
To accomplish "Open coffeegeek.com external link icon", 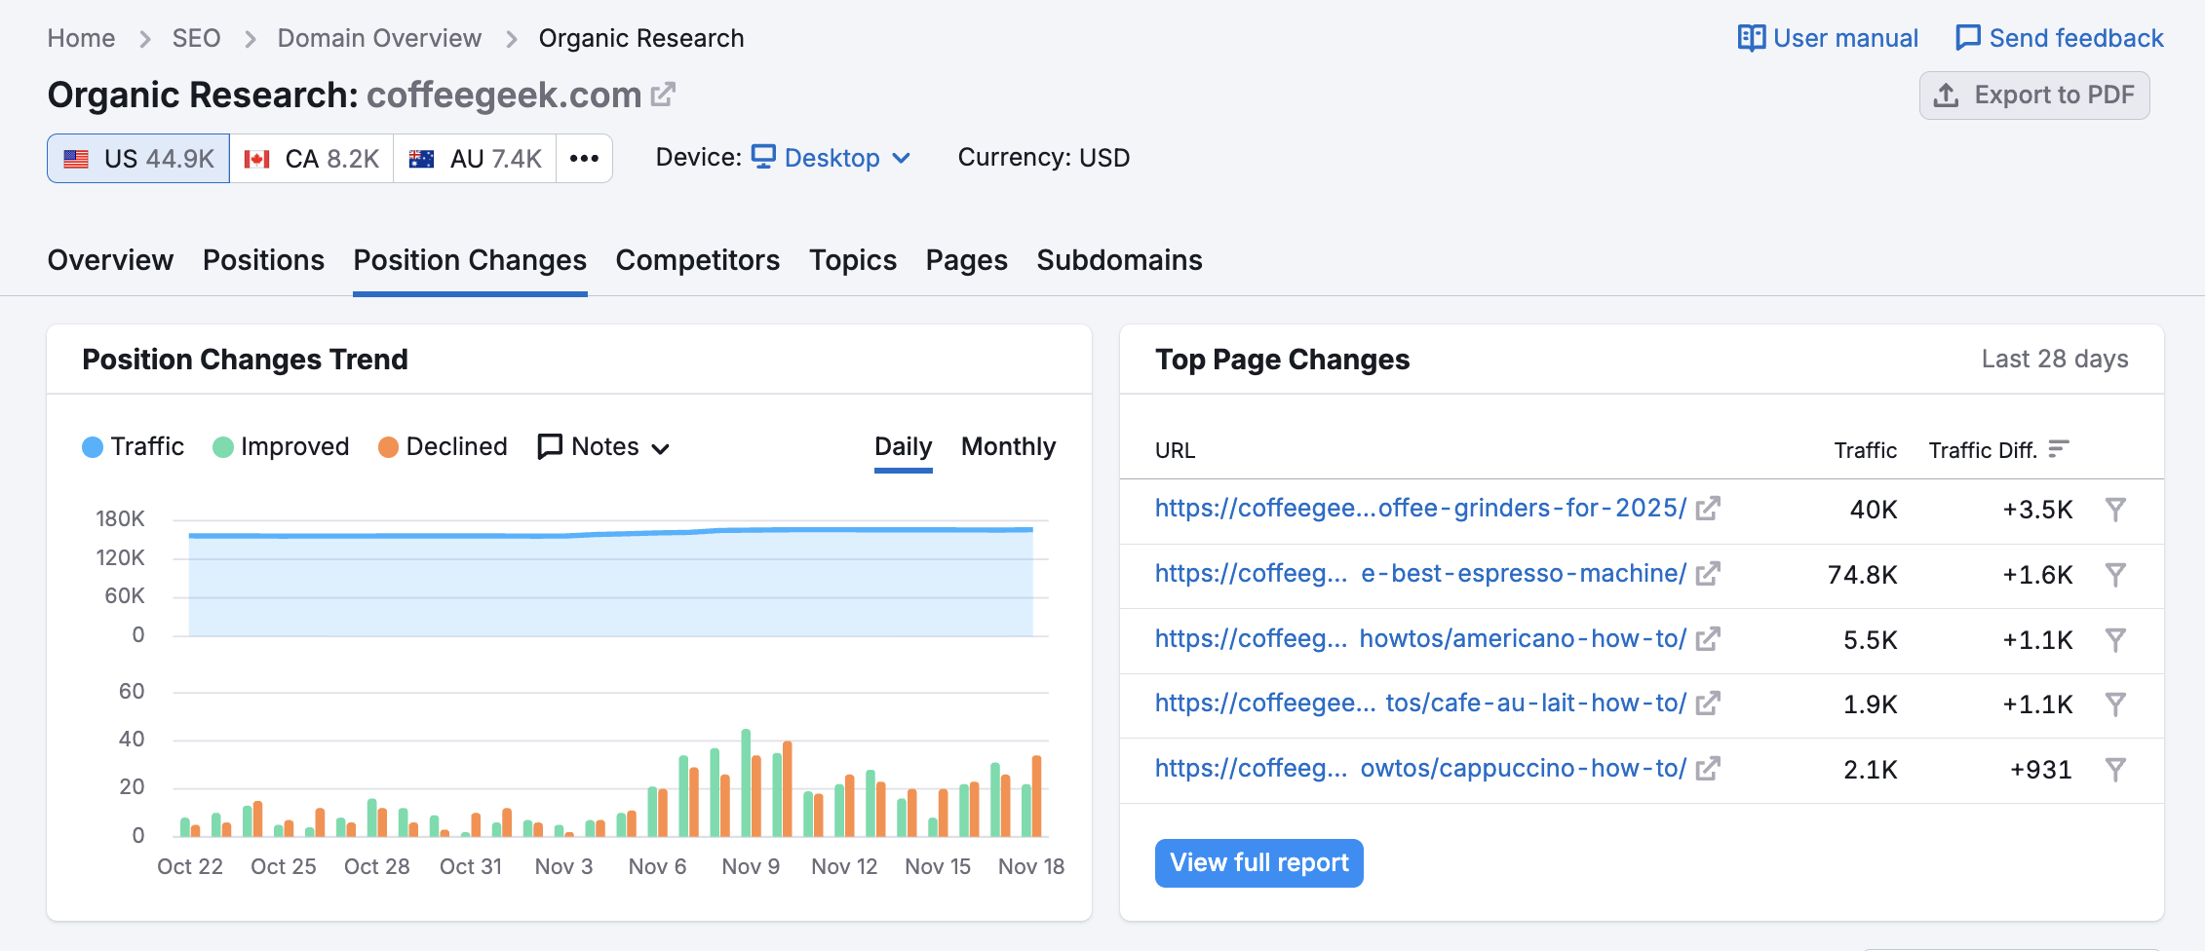I will [x=663, y=95].
